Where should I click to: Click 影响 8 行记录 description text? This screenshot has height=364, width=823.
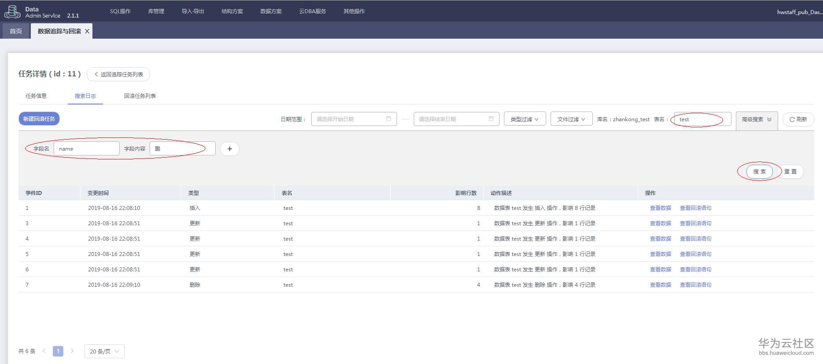pyautogui.click(x=579, y=208)
